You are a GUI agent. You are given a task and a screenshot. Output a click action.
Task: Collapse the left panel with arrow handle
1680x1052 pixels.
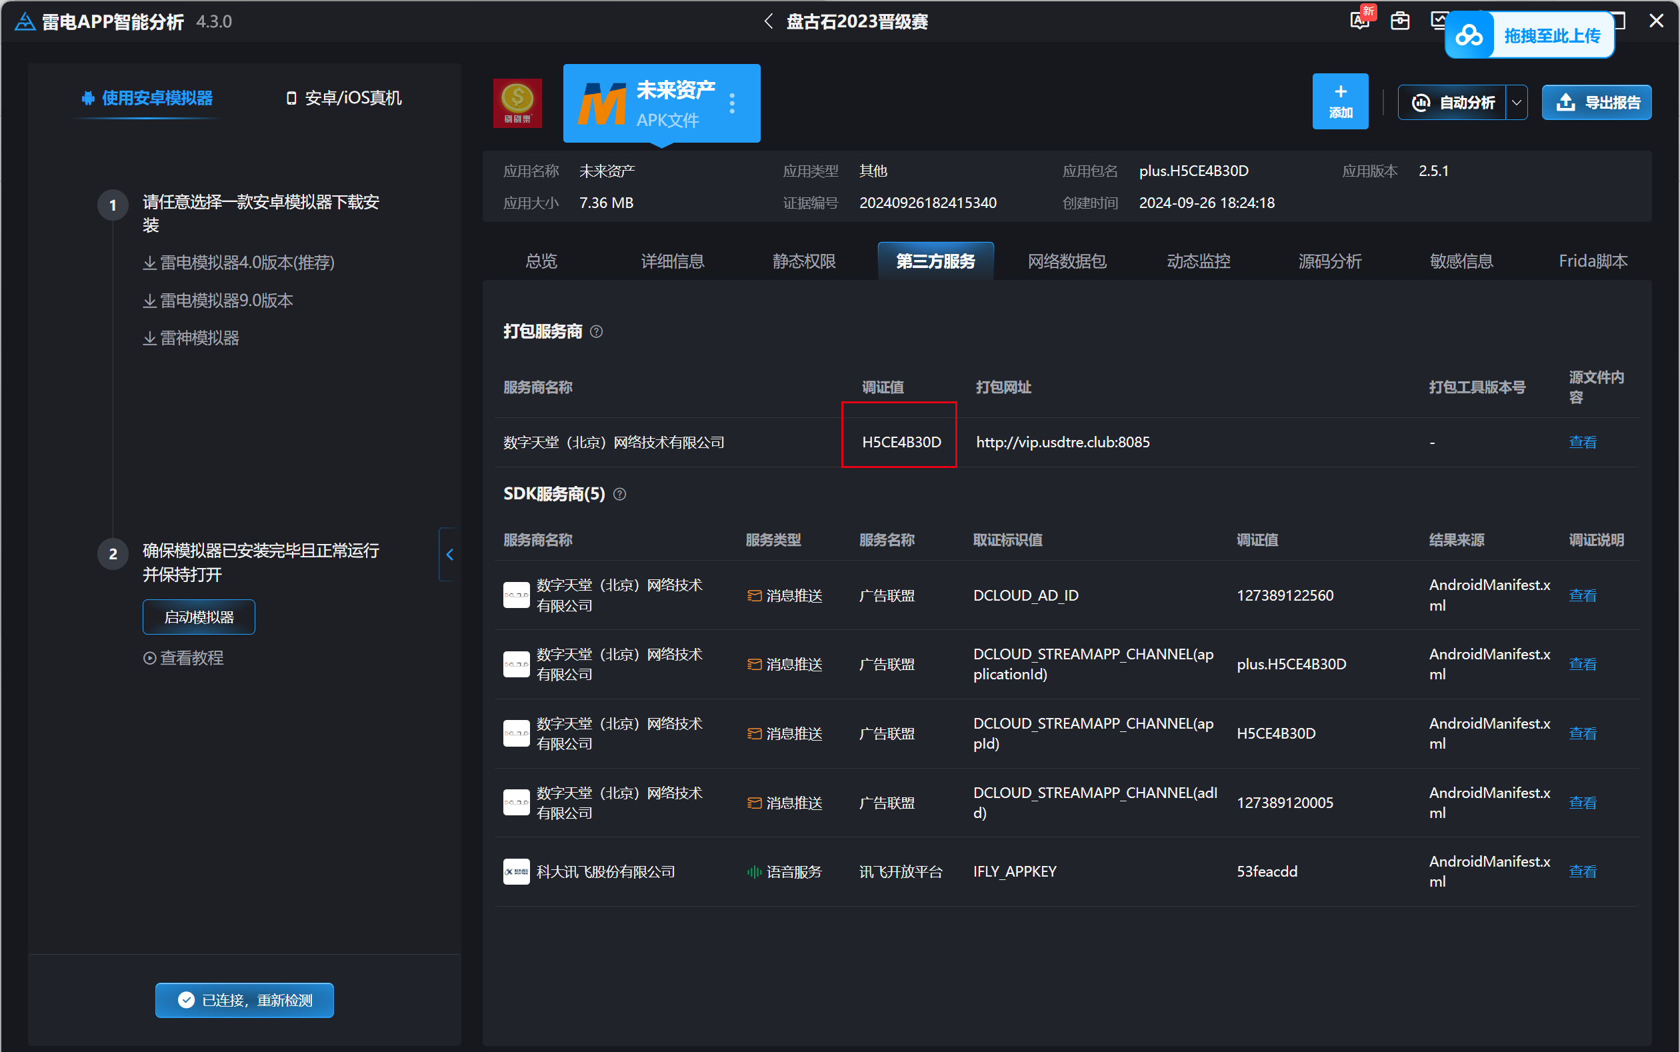tap(449, 555)
